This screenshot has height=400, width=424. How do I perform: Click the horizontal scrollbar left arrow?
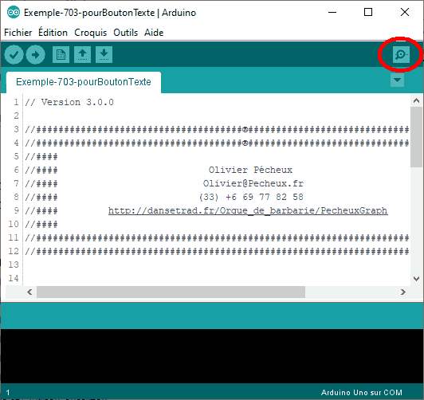(29, 292)
